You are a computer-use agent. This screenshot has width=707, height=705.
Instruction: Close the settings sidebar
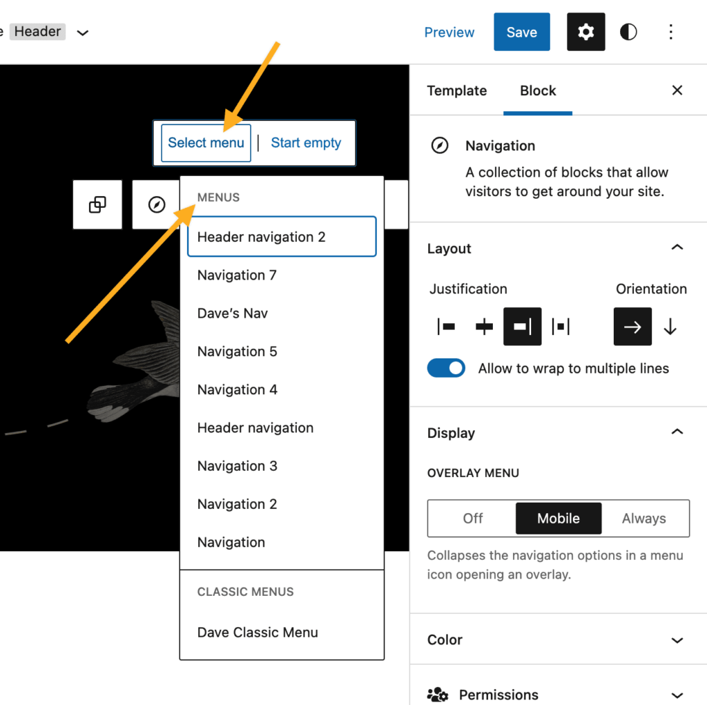coord(677,90)
